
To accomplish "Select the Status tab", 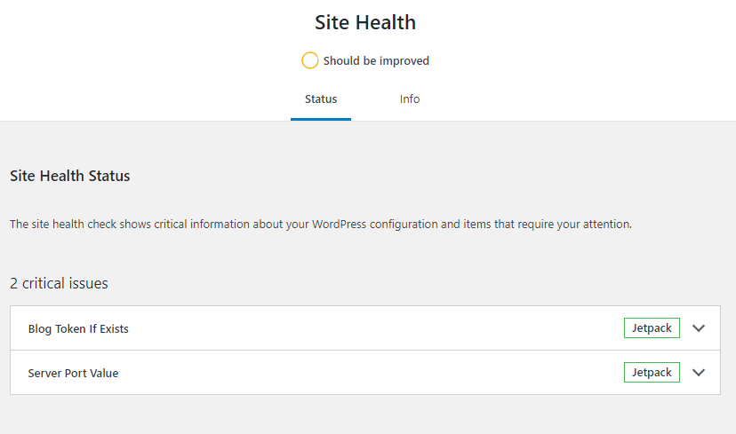I will [x=321, y=99].
